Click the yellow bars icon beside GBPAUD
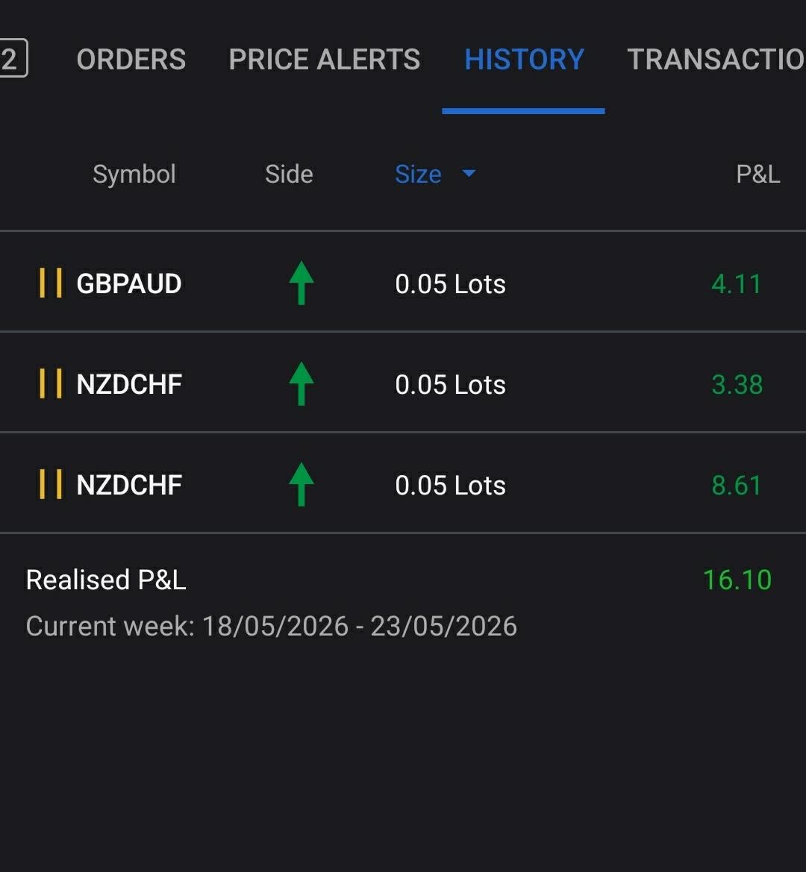 click(51, 283)
